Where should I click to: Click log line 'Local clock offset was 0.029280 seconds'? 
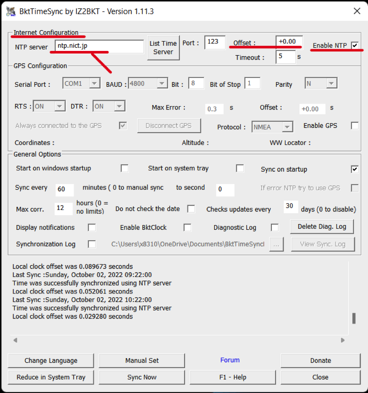click(73, 316)
